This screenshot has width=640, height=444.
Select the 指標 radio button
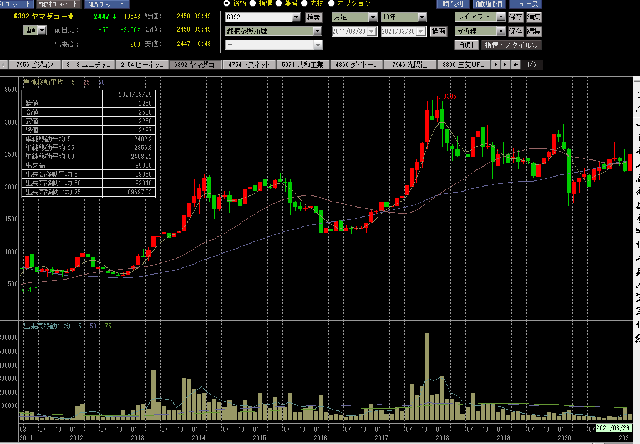(253, 3)
